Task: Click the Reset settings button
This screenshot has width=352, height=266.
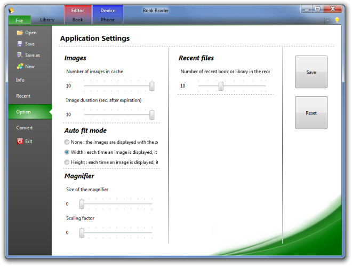Action: [311, 113]
